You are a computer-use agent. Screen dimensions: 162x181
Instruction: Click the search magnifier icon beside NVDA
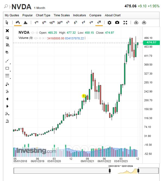[x=6, y=6]
